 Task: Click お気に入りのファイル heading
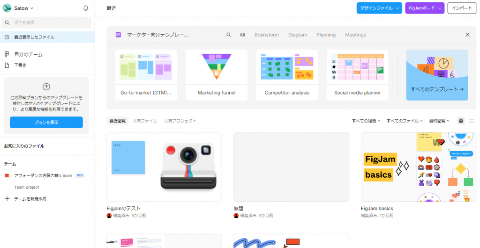point(24,146)
